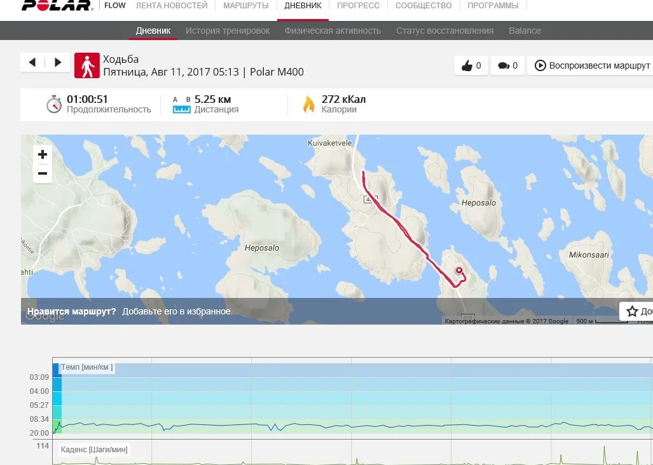Screen dimensions: 653x465
Task: Open comments with speech bubble button
Action: pos(507,65)
